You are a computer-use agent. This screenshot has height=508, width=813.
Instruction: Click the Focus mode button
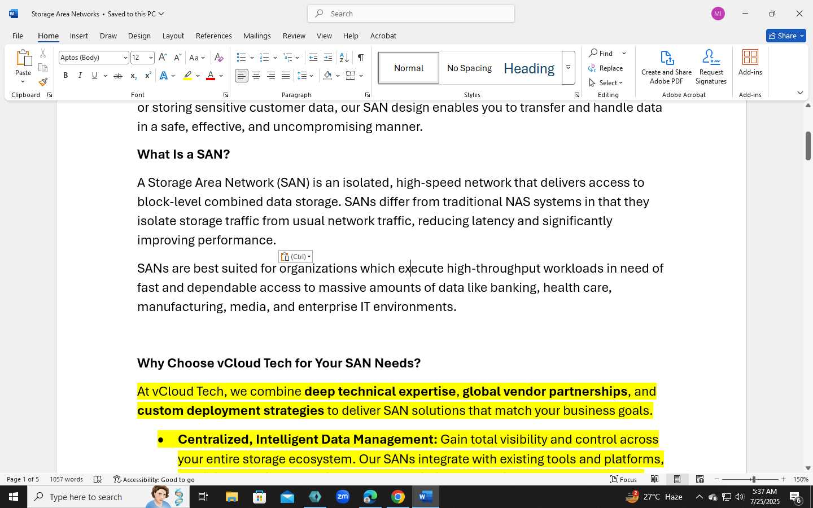tap(624, 479)
